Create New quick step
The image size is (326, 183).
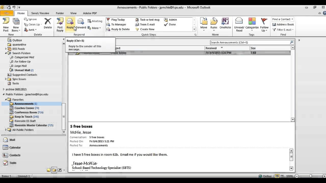(x=145, y=29)
